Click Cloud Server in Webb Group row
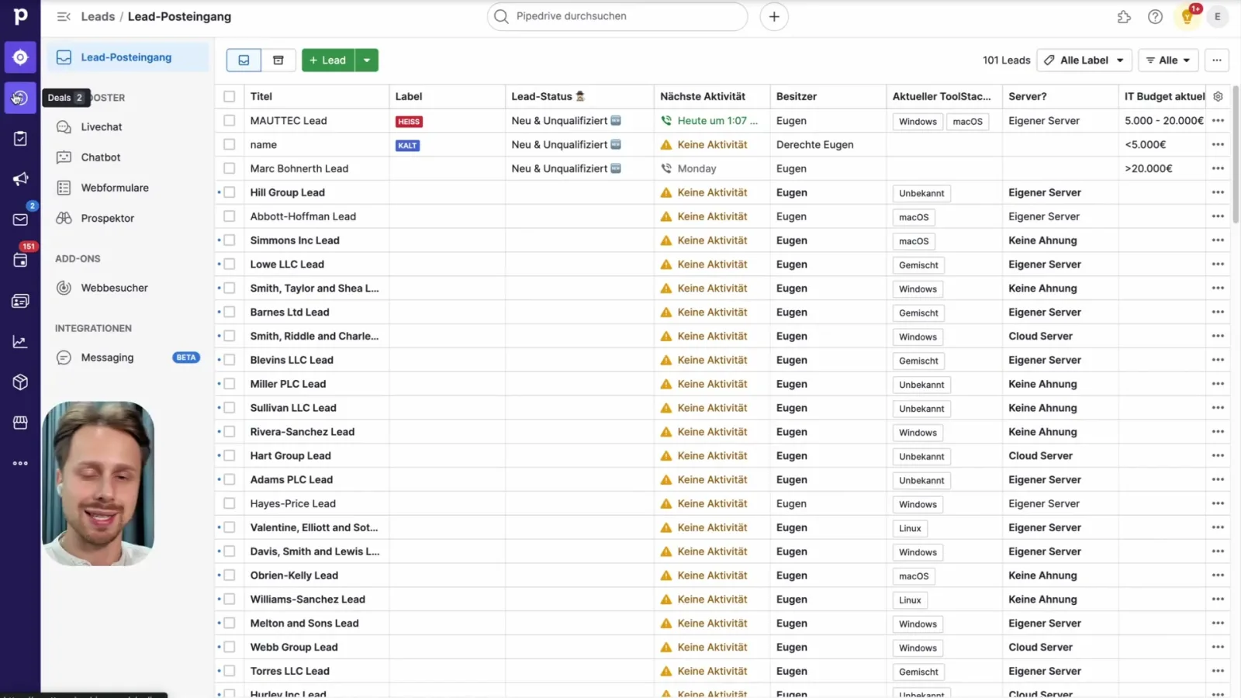The image size is (1241, 698). pyautogui.click(x=1040, y=647)
